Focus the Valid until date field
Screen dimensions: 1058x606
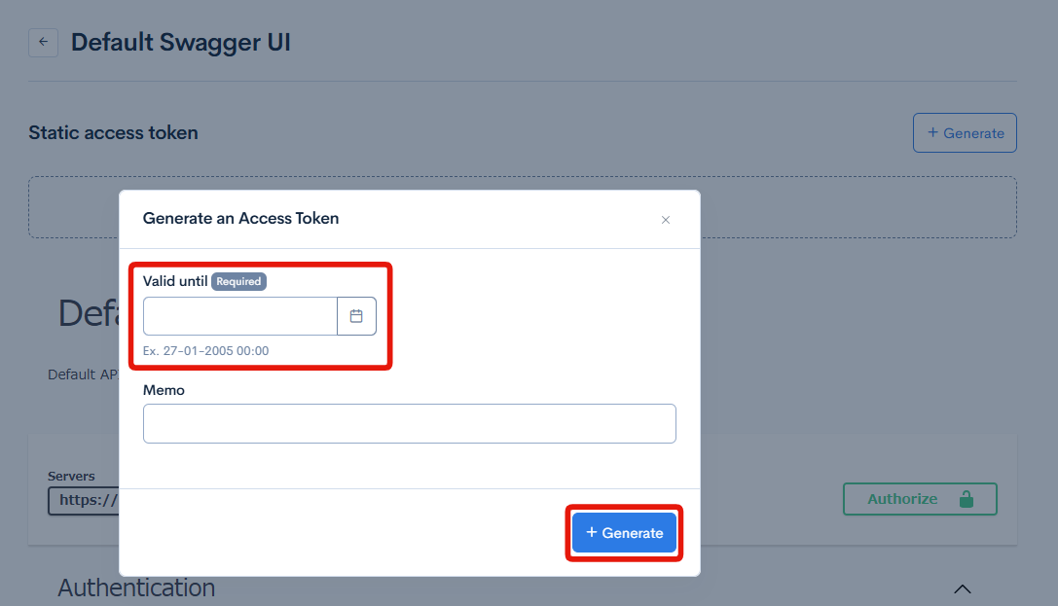(x=239, y=316)
